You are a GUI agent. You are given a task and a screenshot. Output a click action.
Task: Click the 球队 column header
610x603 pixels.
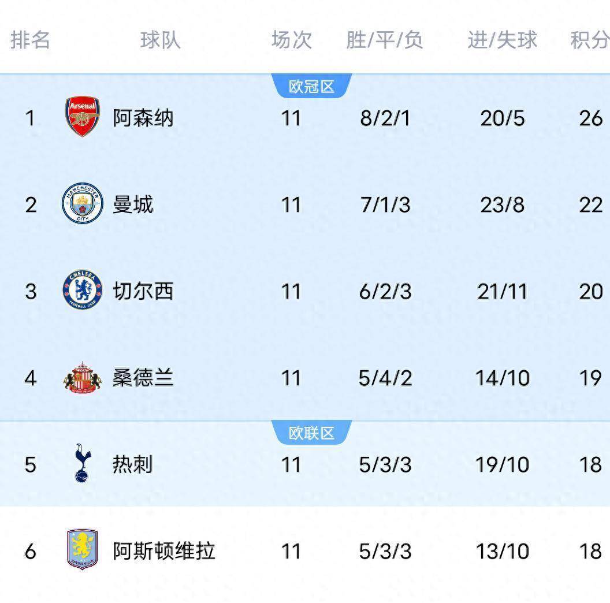[x=160, y=40]
